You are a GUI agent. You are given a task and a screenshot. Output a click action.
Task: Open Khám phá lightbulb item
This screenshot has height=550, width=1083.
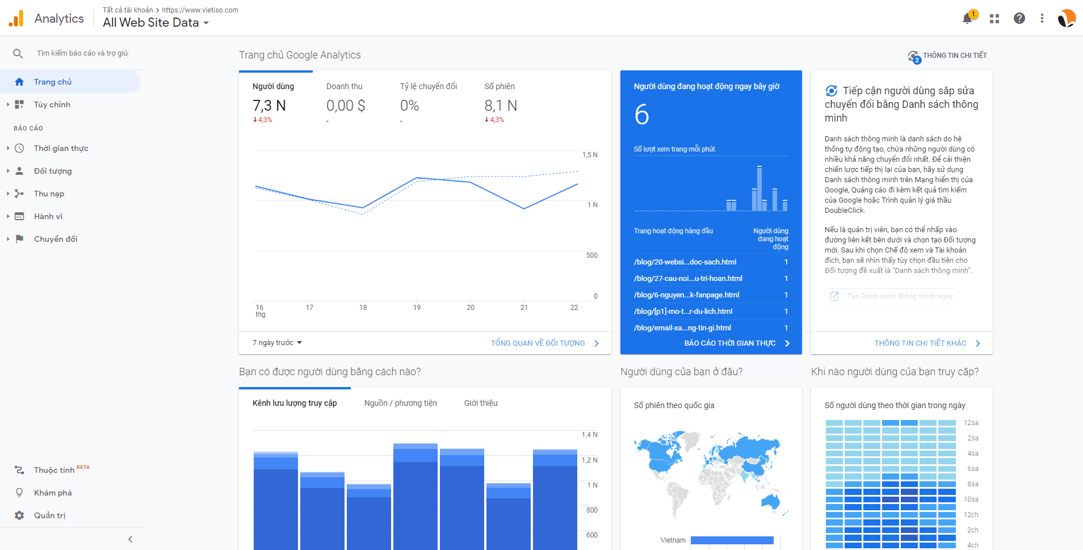[53, 493]
